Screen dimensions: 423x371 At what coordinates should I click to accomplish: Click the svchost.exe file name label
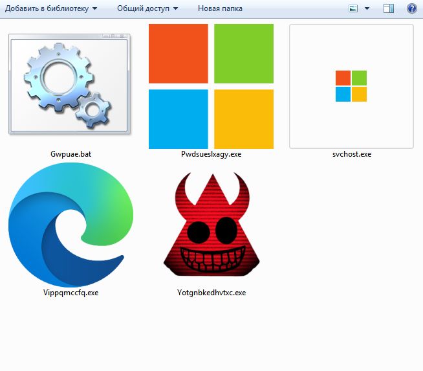coord(352,154)
